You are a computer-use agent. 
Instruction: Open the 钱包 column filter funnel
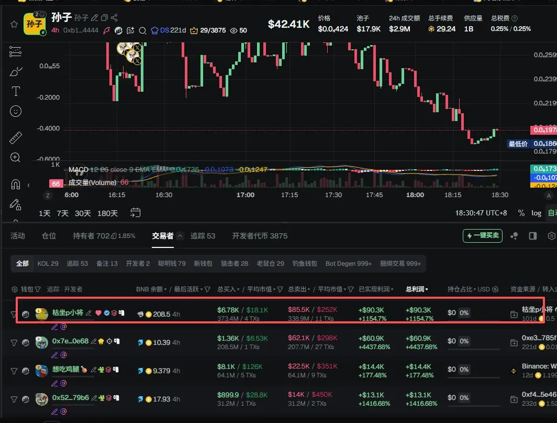click(38, 289)
